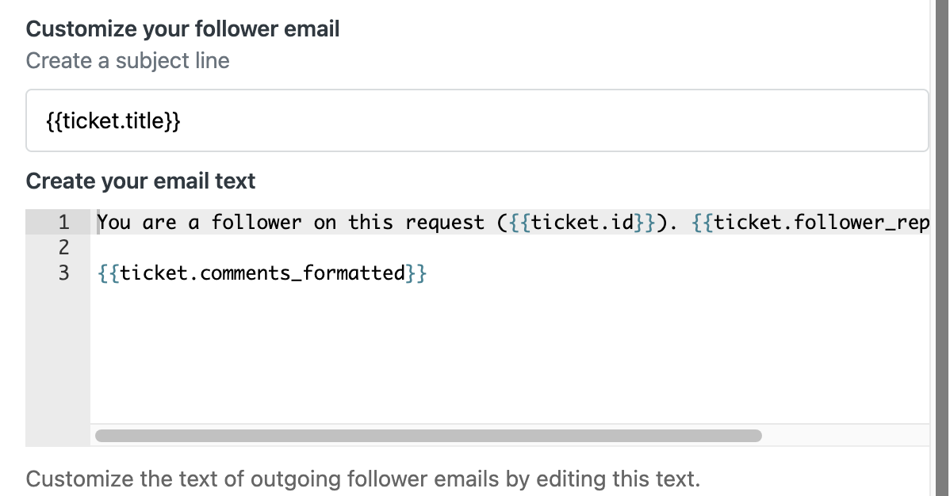The image size is (950, 496).
Task: Place cursor at word 'follower' in line 1
Action: coord(256,223)
